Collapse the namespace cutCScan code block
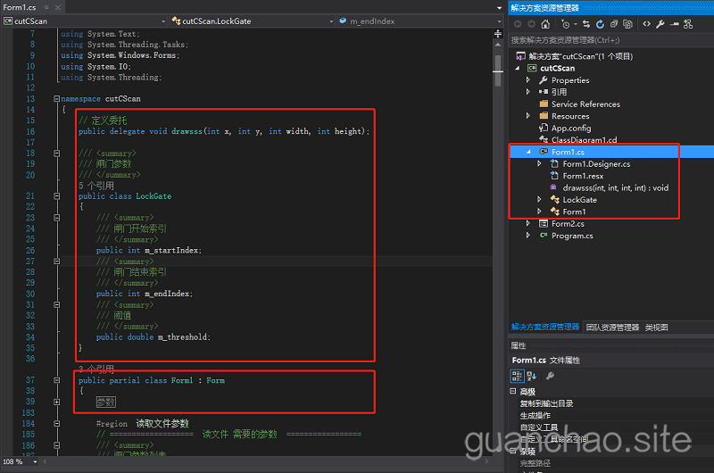Viewport: 714px width, 473px height. click(56, 99)
